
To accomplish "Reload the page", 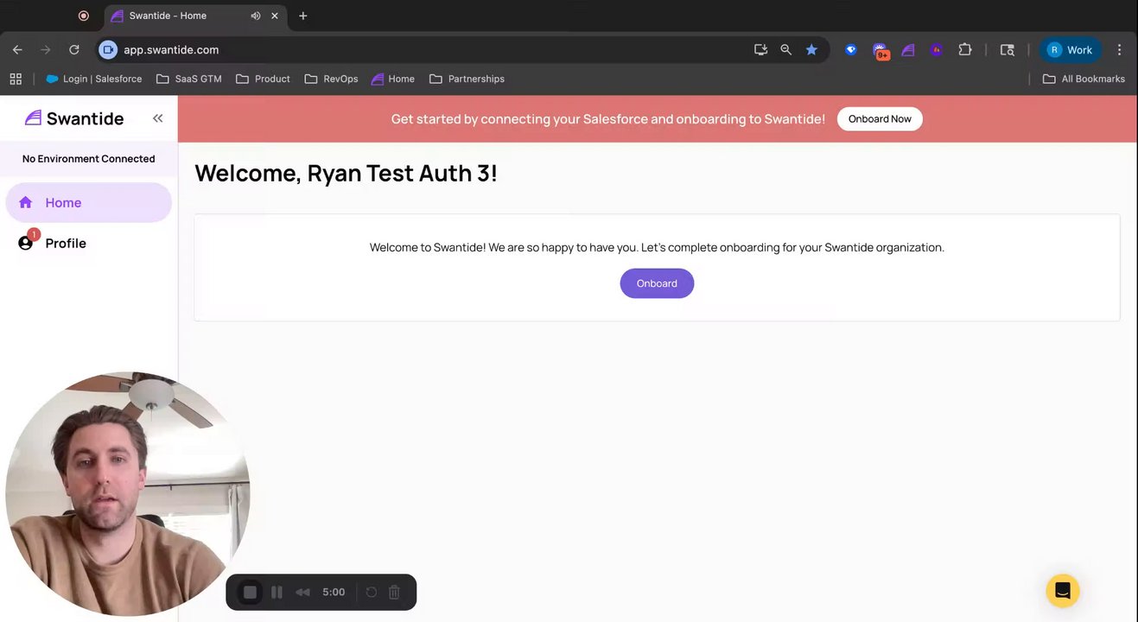I will pyautogui.click(x=74, y=50).
